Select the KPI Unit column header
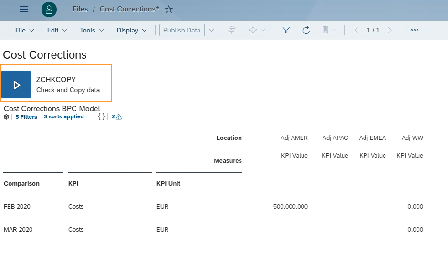This screenshot has width=448, height=254. coord(168,184)
